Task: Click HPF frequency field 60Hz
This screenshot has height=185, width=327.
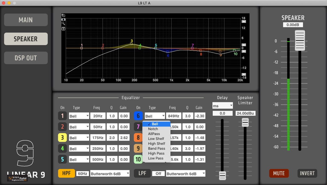Action: (83, 174)
